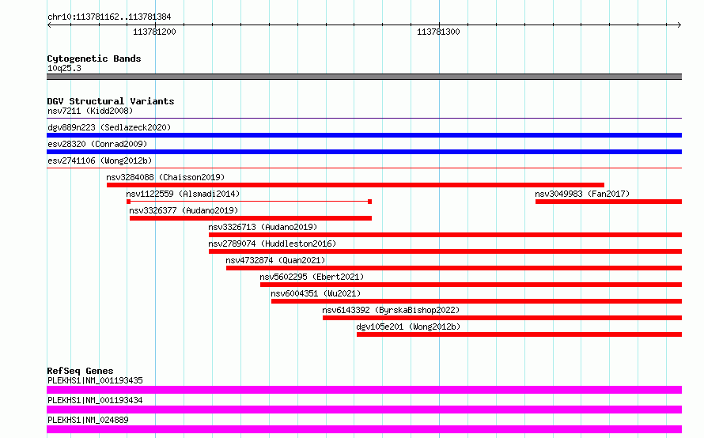Click variant label nsv6004351 (Wu2021)

tap(316, 293)
